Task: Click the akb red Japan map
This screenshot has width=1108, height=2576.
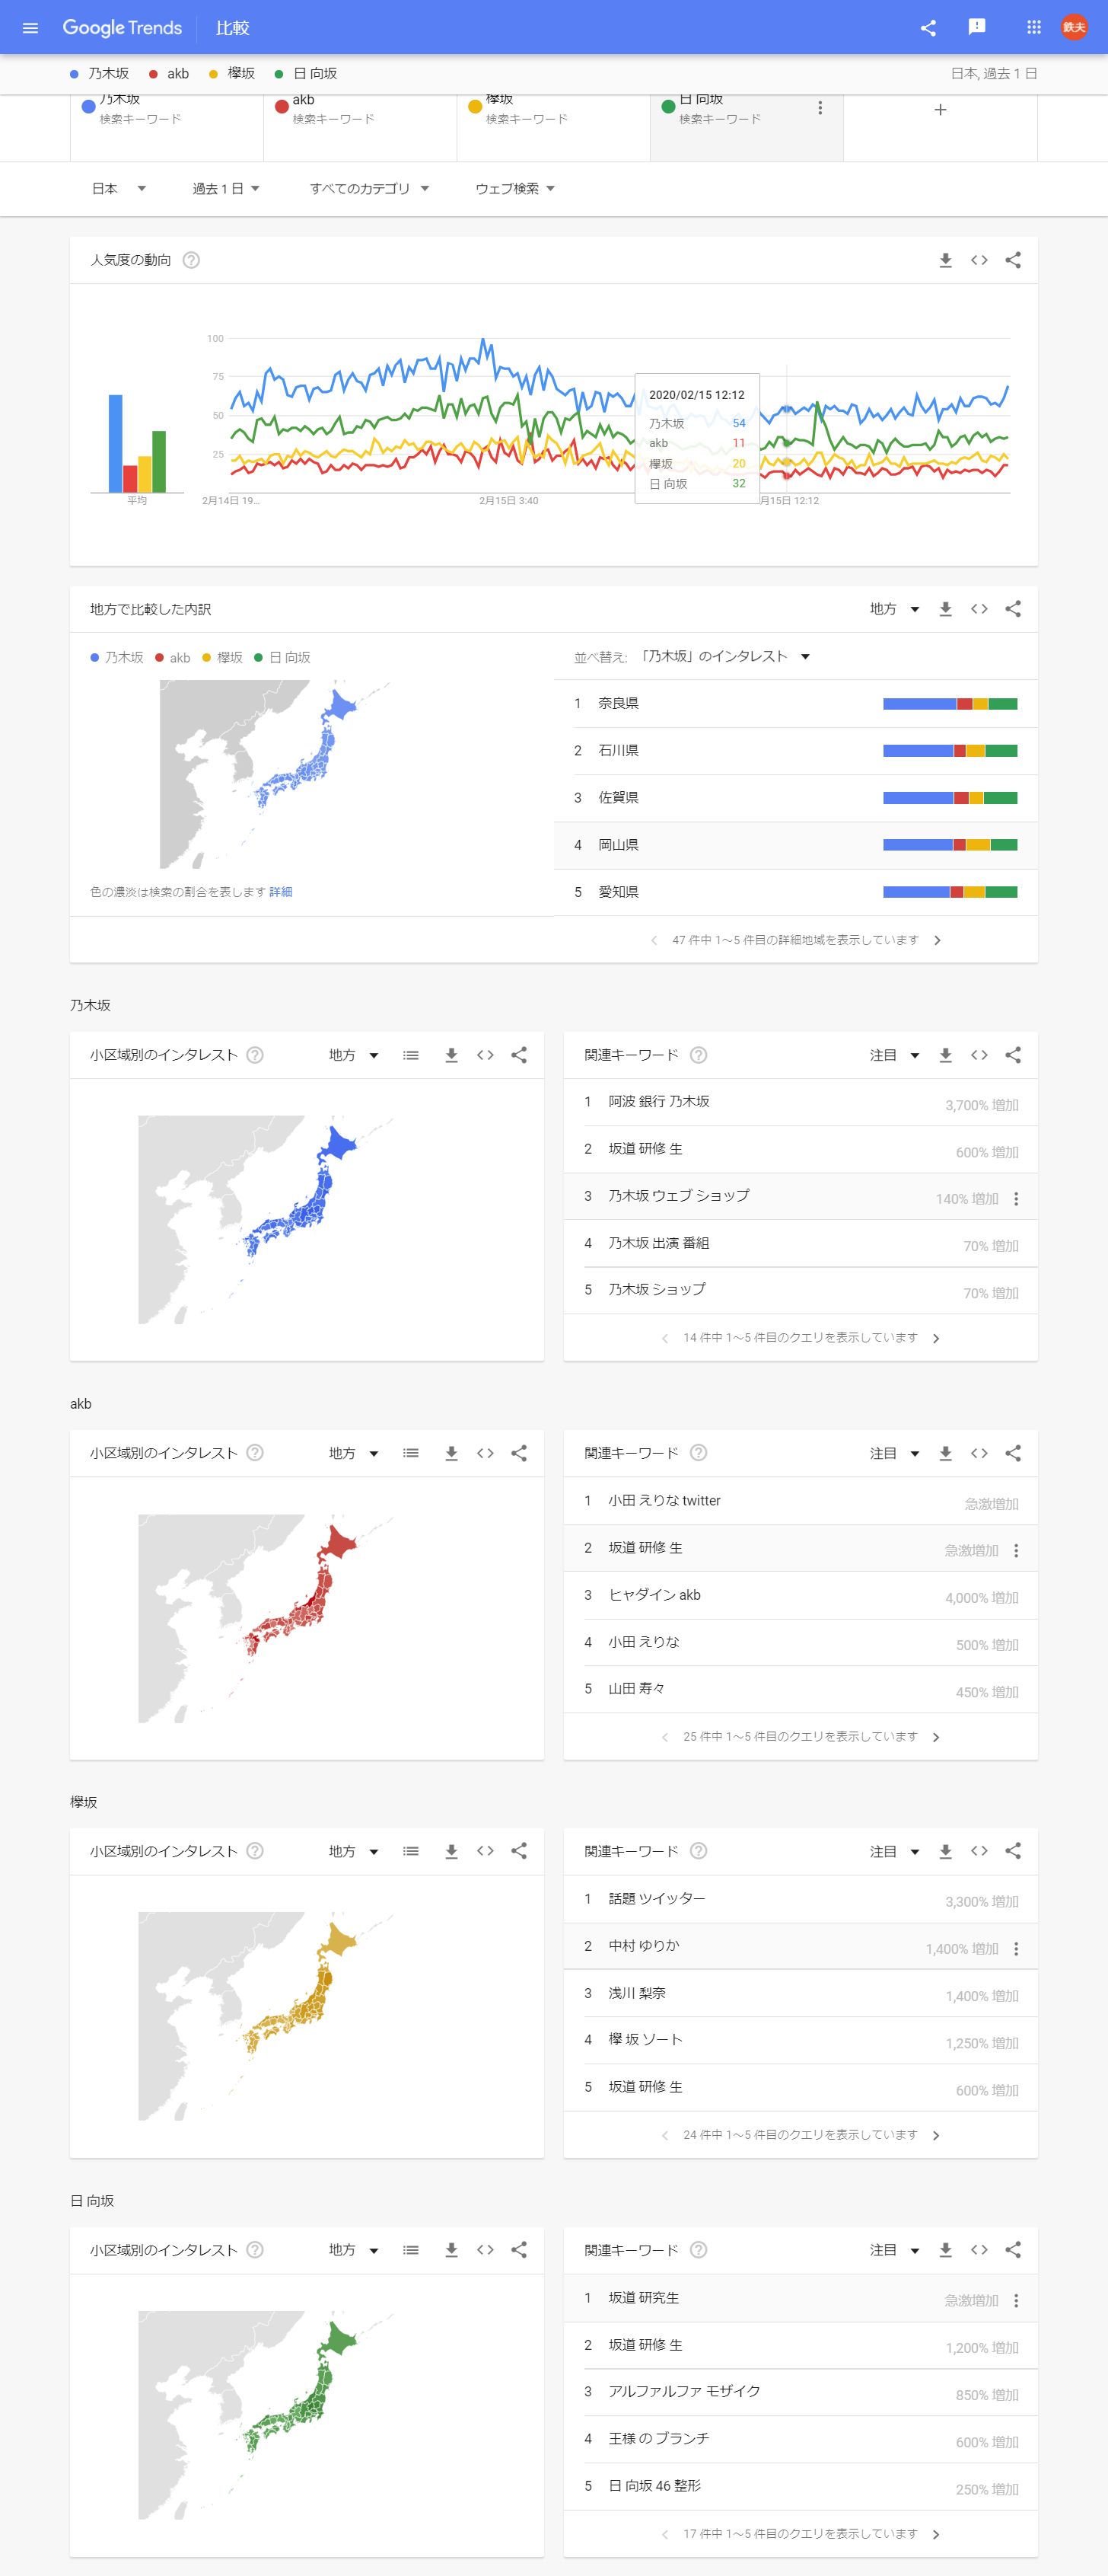Action: point(267,1618)
